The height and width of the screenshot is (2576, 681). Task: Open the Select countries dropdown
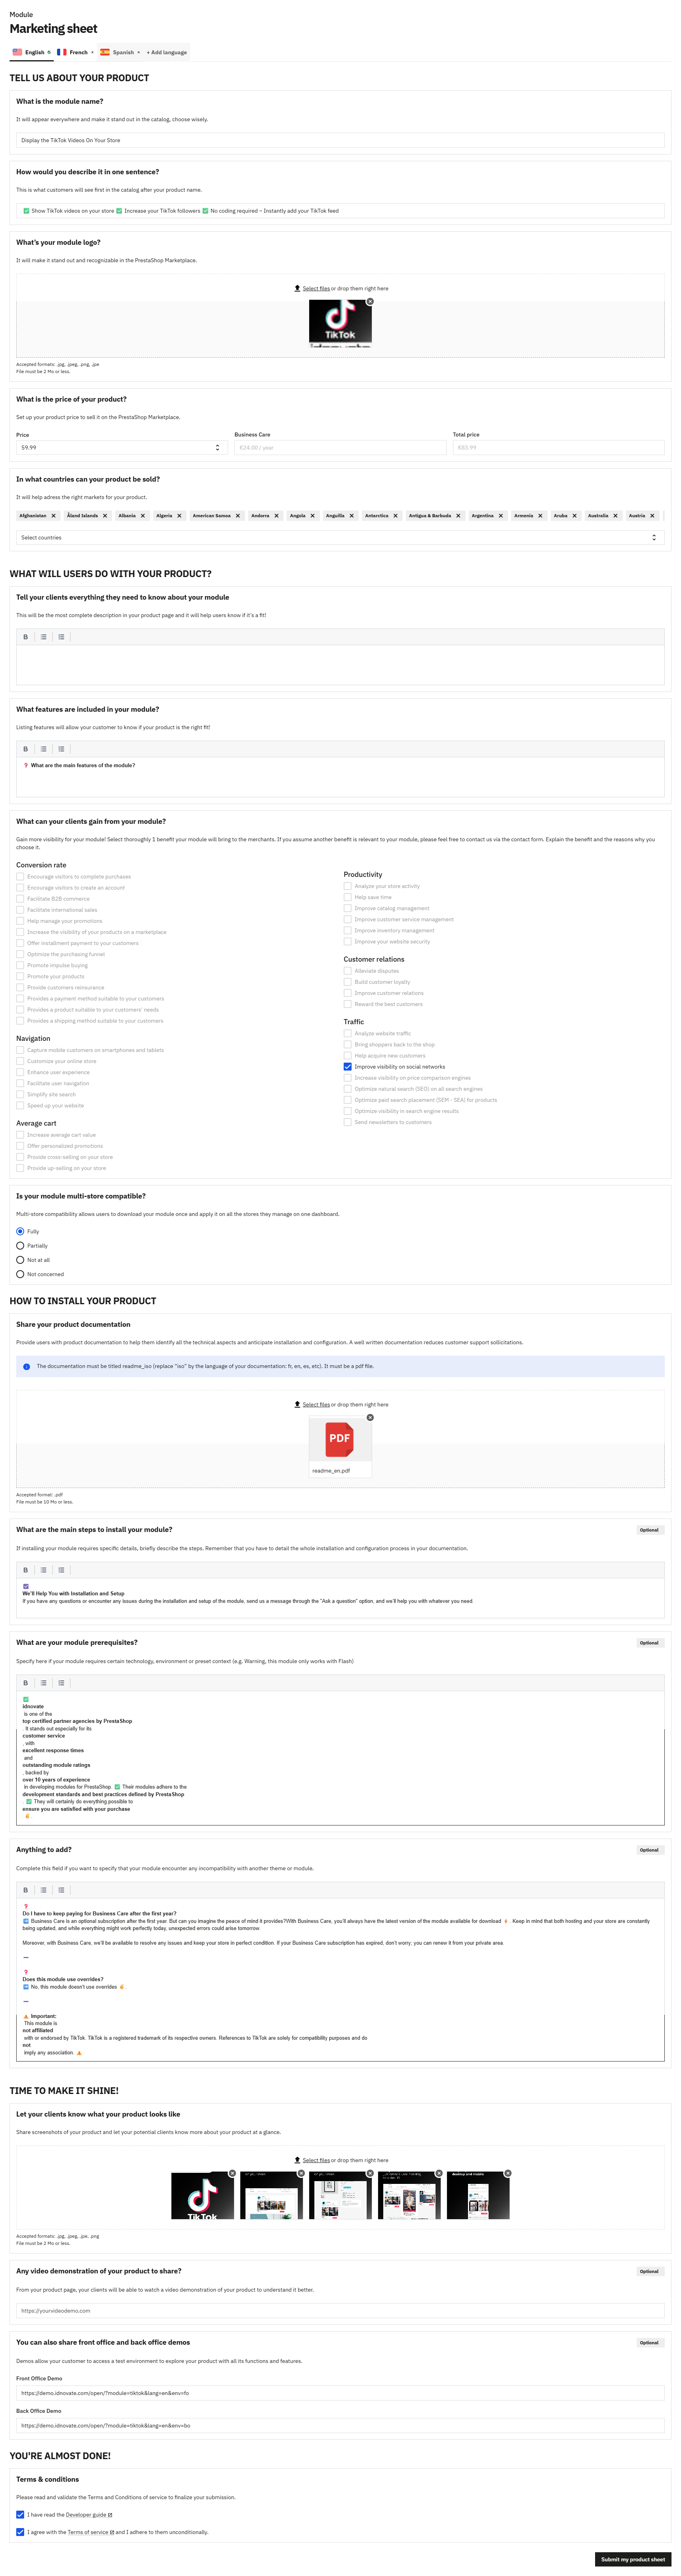(340, 538)
